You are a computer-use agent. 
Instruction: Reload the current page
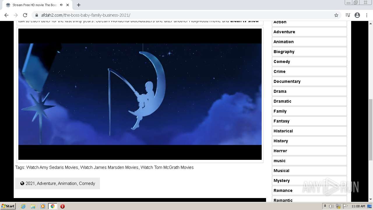click(25, 15)
